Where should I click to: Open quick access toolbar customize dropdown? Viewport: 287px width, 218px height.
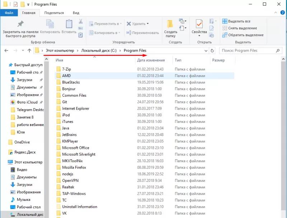tap(28, 5)
